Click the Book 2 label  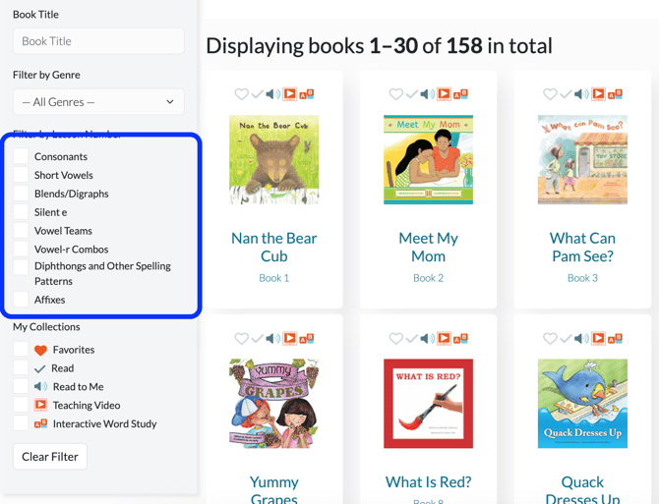click(x=428, y=278)
